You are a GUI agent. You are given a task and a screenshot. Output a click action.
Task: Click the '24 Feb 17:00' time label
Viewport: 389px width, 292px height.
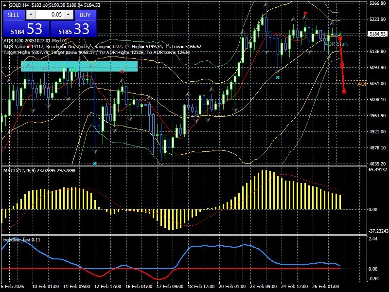[295, 287]
